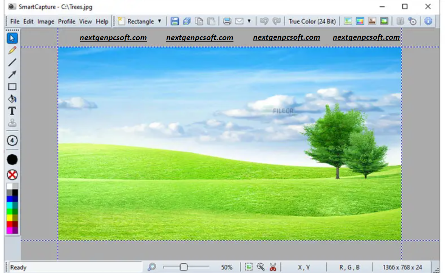The width and height of the screenshot is (445, 273).
Task: Open the Profile menu
Action: pyautogui.click(x=66, y=22)
